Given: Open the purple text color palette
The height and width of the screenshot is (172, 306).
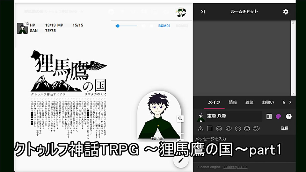Looking at the screenshot, I should coord(279,117).
